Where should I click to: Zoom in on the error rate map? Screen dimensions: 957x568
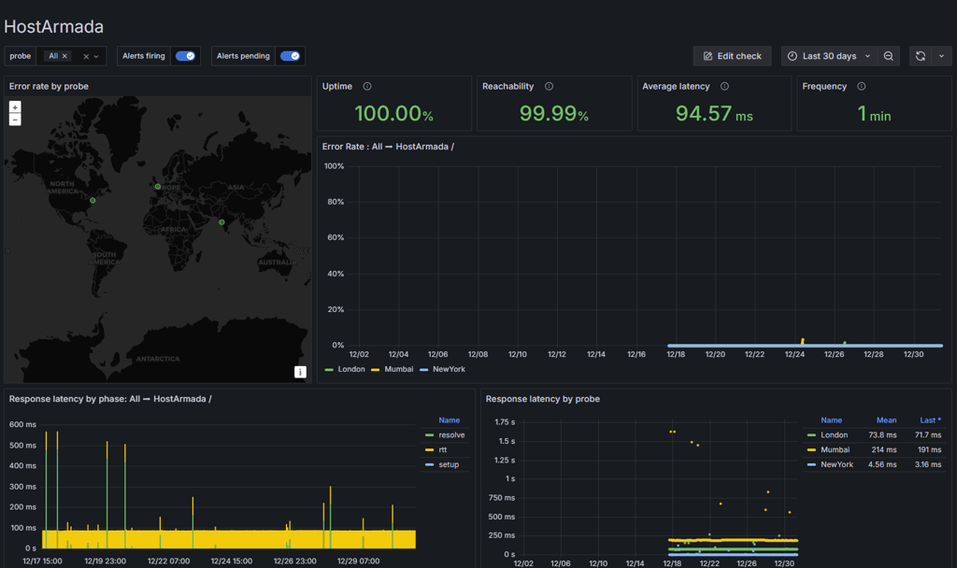(15, 106)
